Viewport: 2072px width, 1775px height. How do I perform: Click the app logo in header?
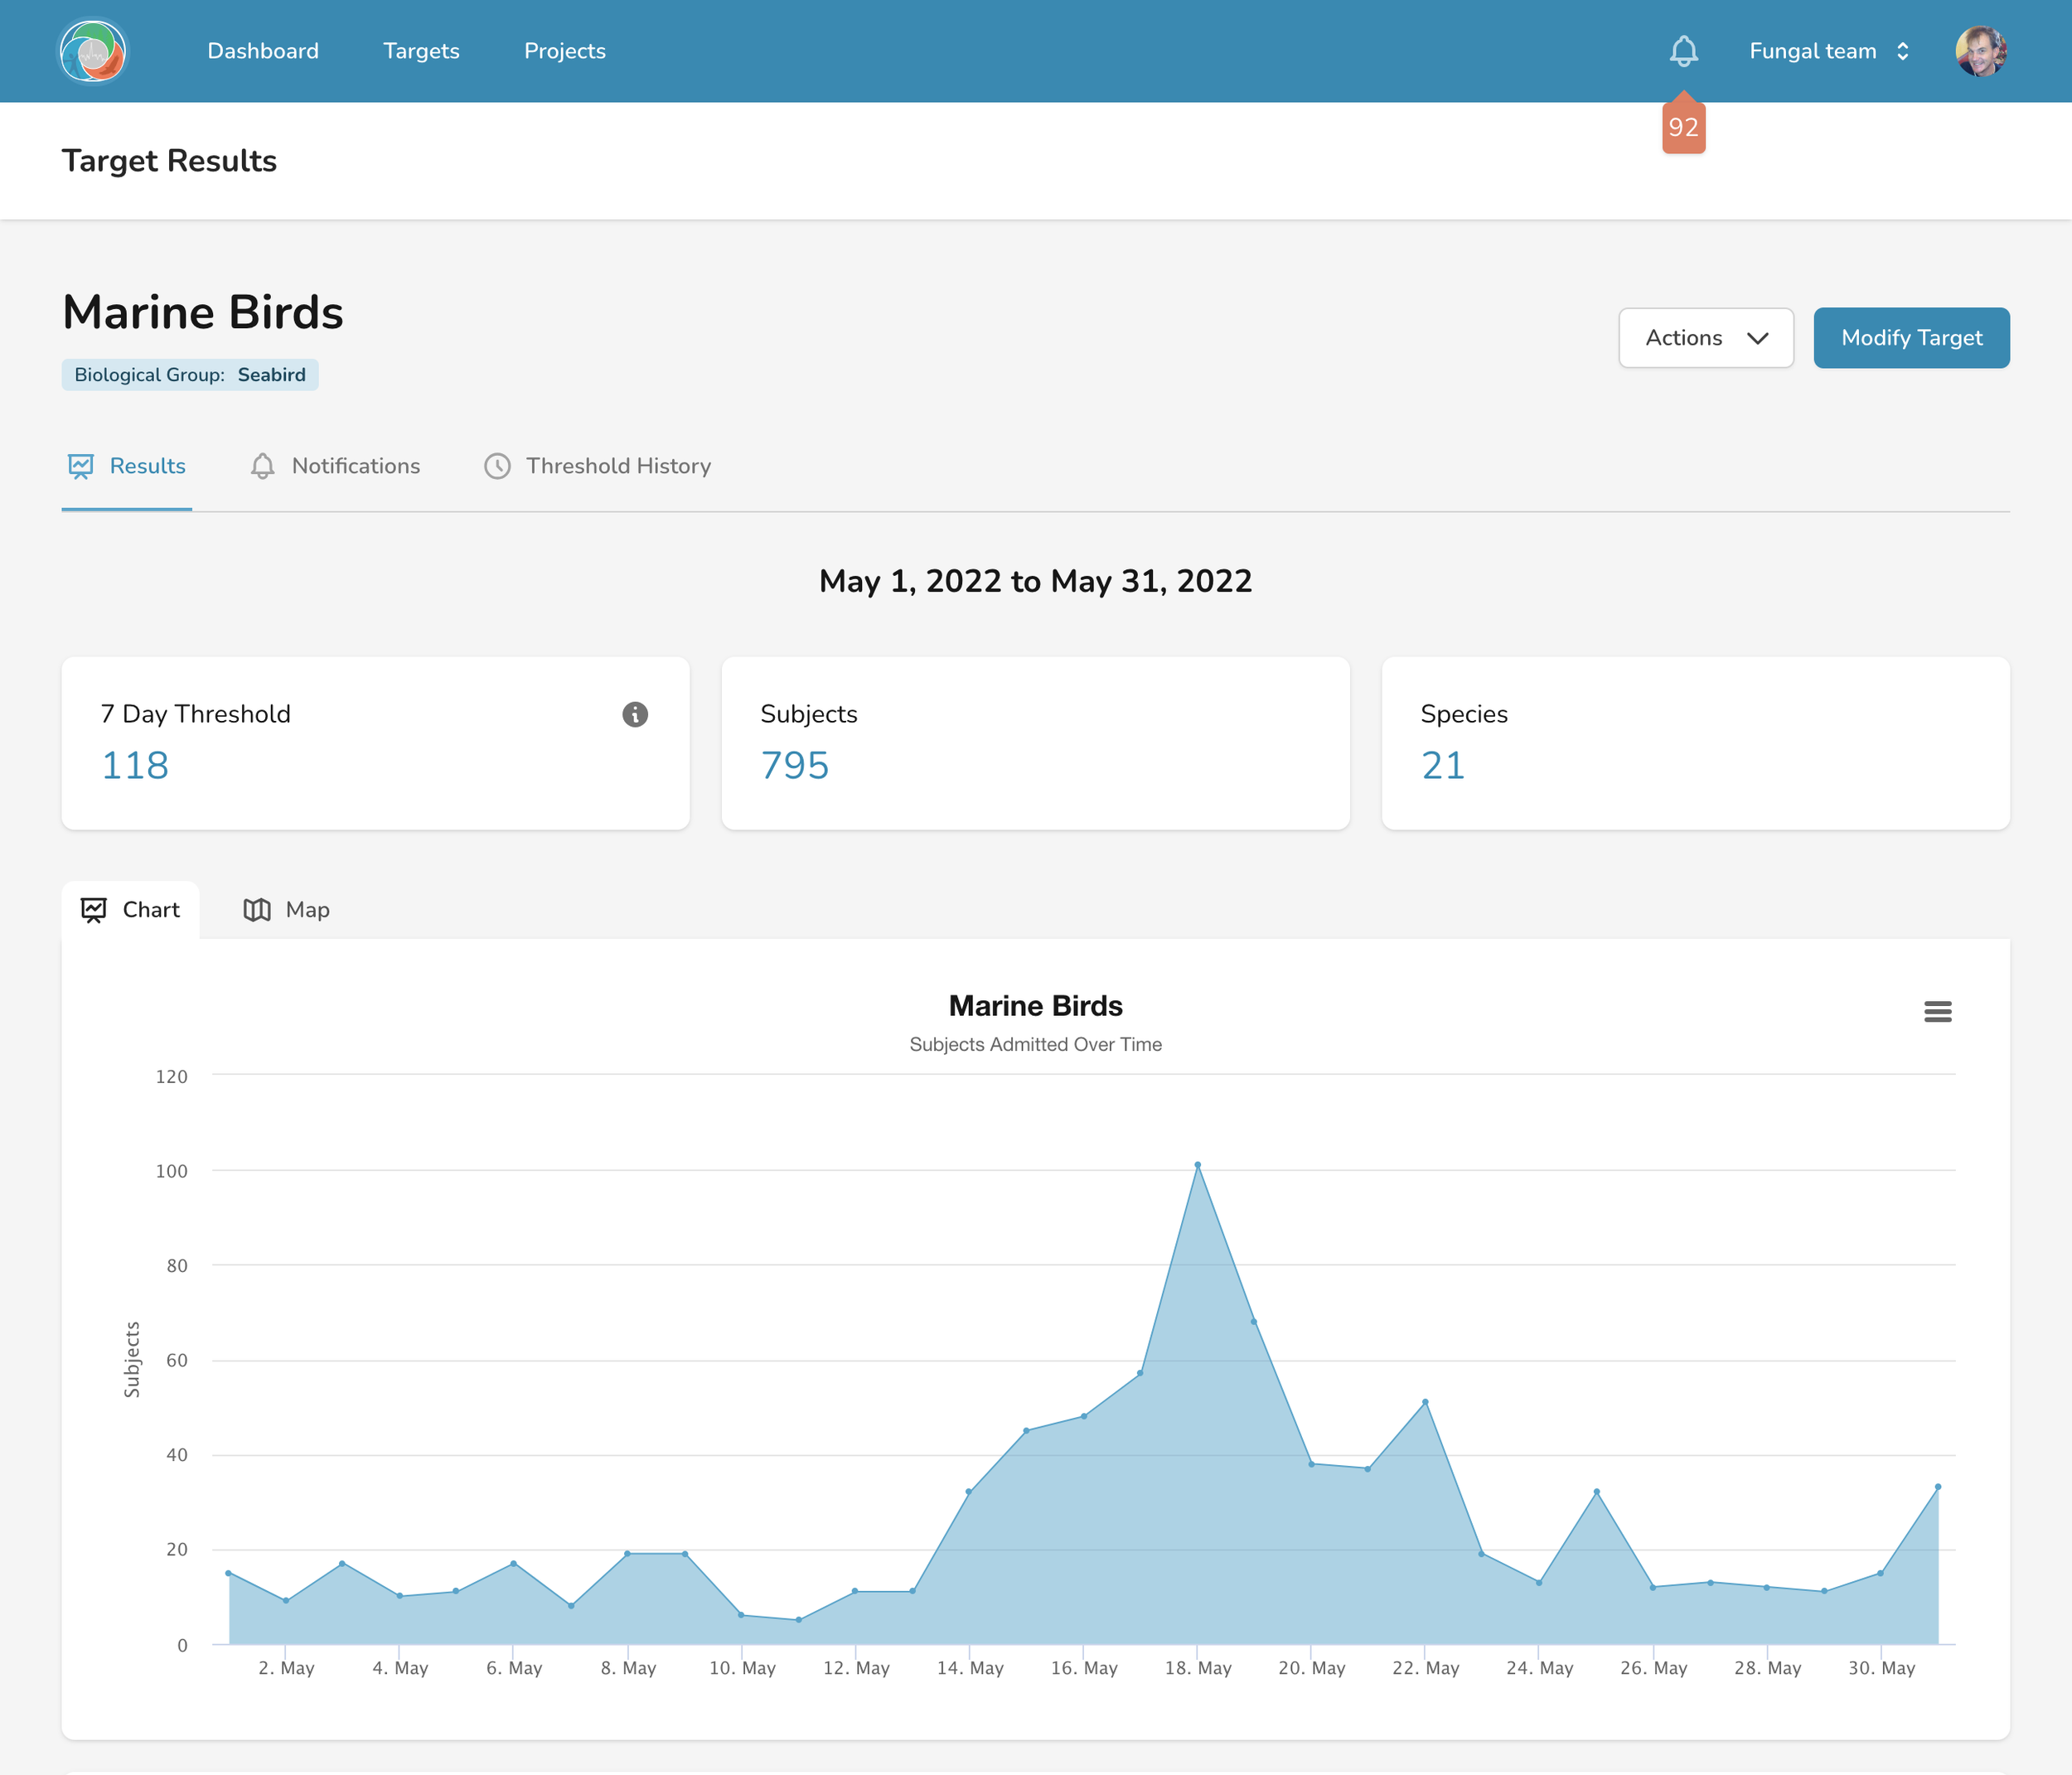(92, 51)
